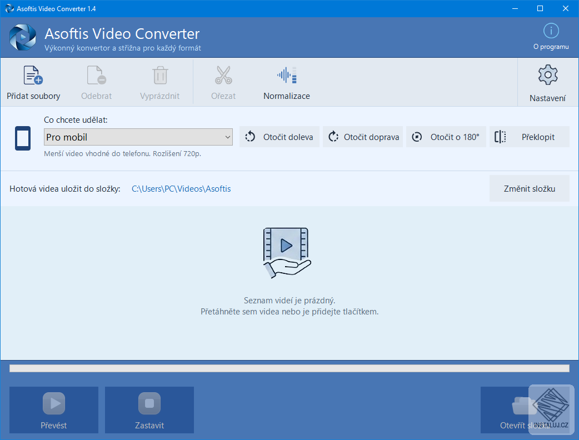Open the O programu info icon
This screenshot has width=579, height=440.
(551, 31)
